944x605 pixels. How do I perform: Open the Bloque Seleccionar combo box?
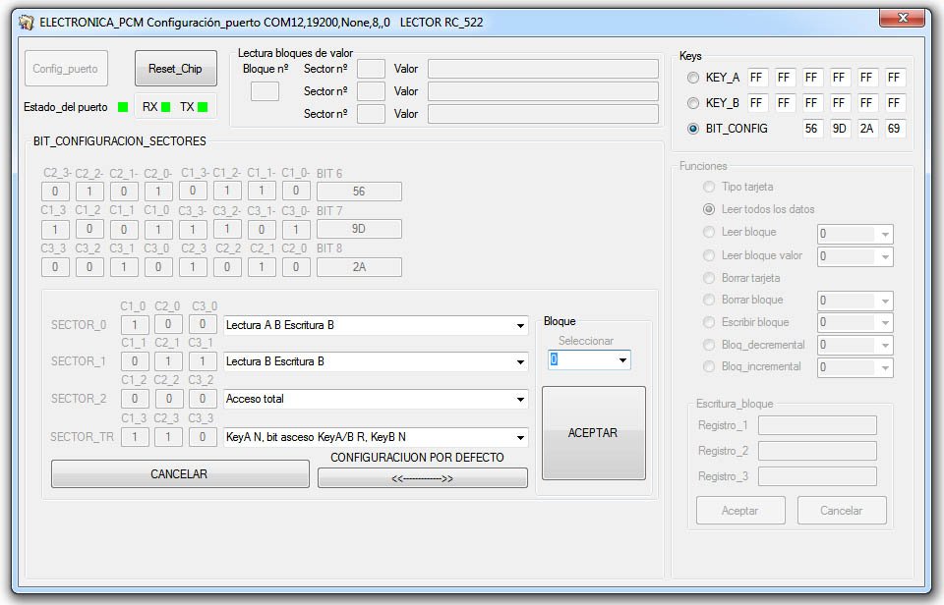pos(622,360)
